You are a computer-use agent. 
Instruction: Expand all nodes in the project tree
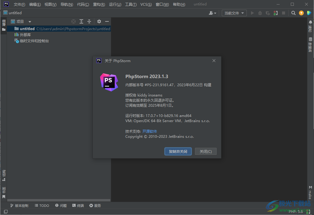[81, 21]
